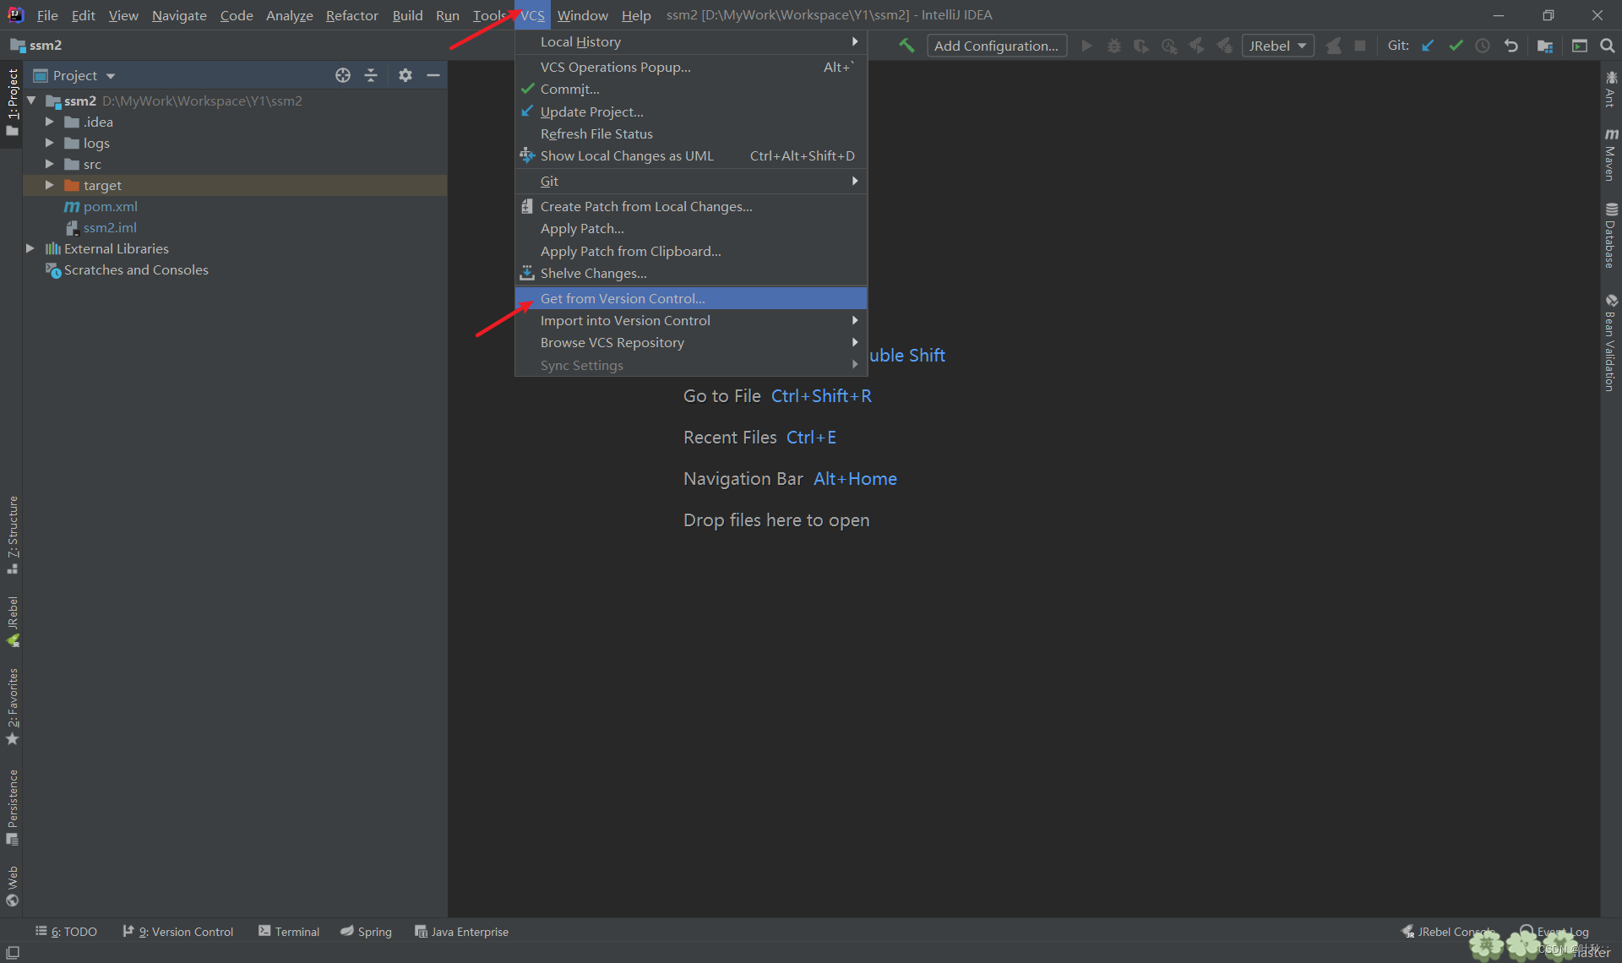Expand the logs folder
This screenshot has height=963, width=1622.
point(49,143)
